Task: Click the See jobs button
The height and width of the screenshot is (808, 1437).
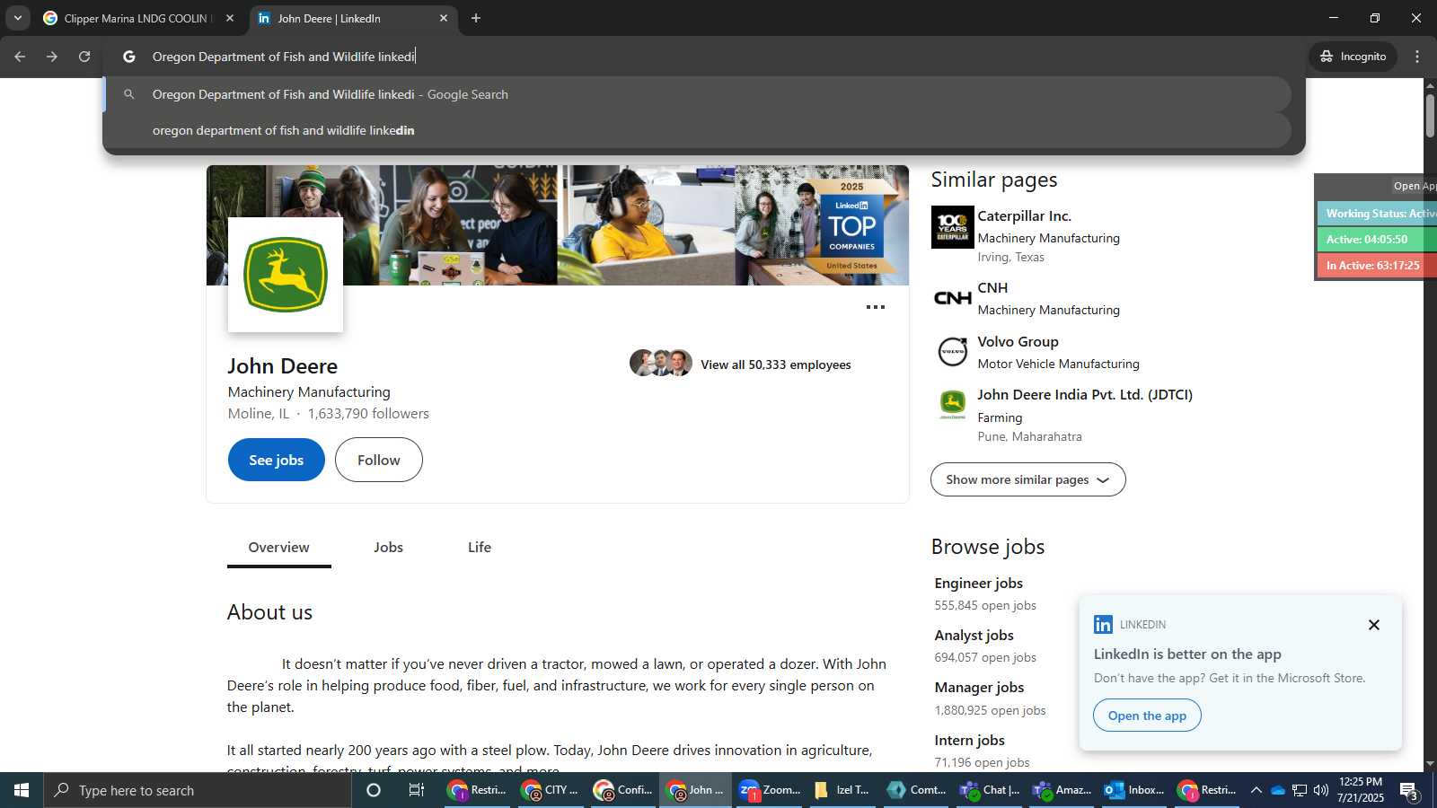Action: point(277,460)
